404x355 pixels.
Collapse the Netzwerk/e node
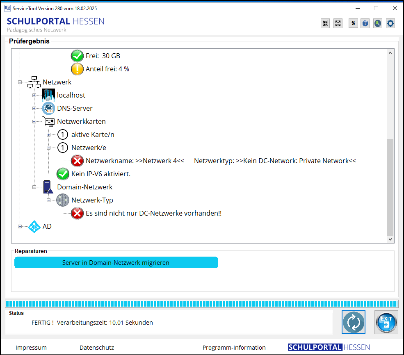[x=48, y=148]
